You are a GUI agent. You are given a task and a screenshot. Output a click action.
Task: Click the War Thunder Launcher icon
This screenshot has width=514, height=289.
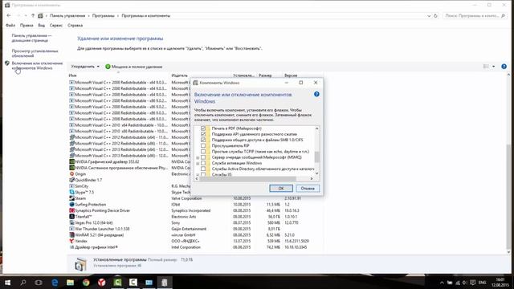[x=71, y=229]
